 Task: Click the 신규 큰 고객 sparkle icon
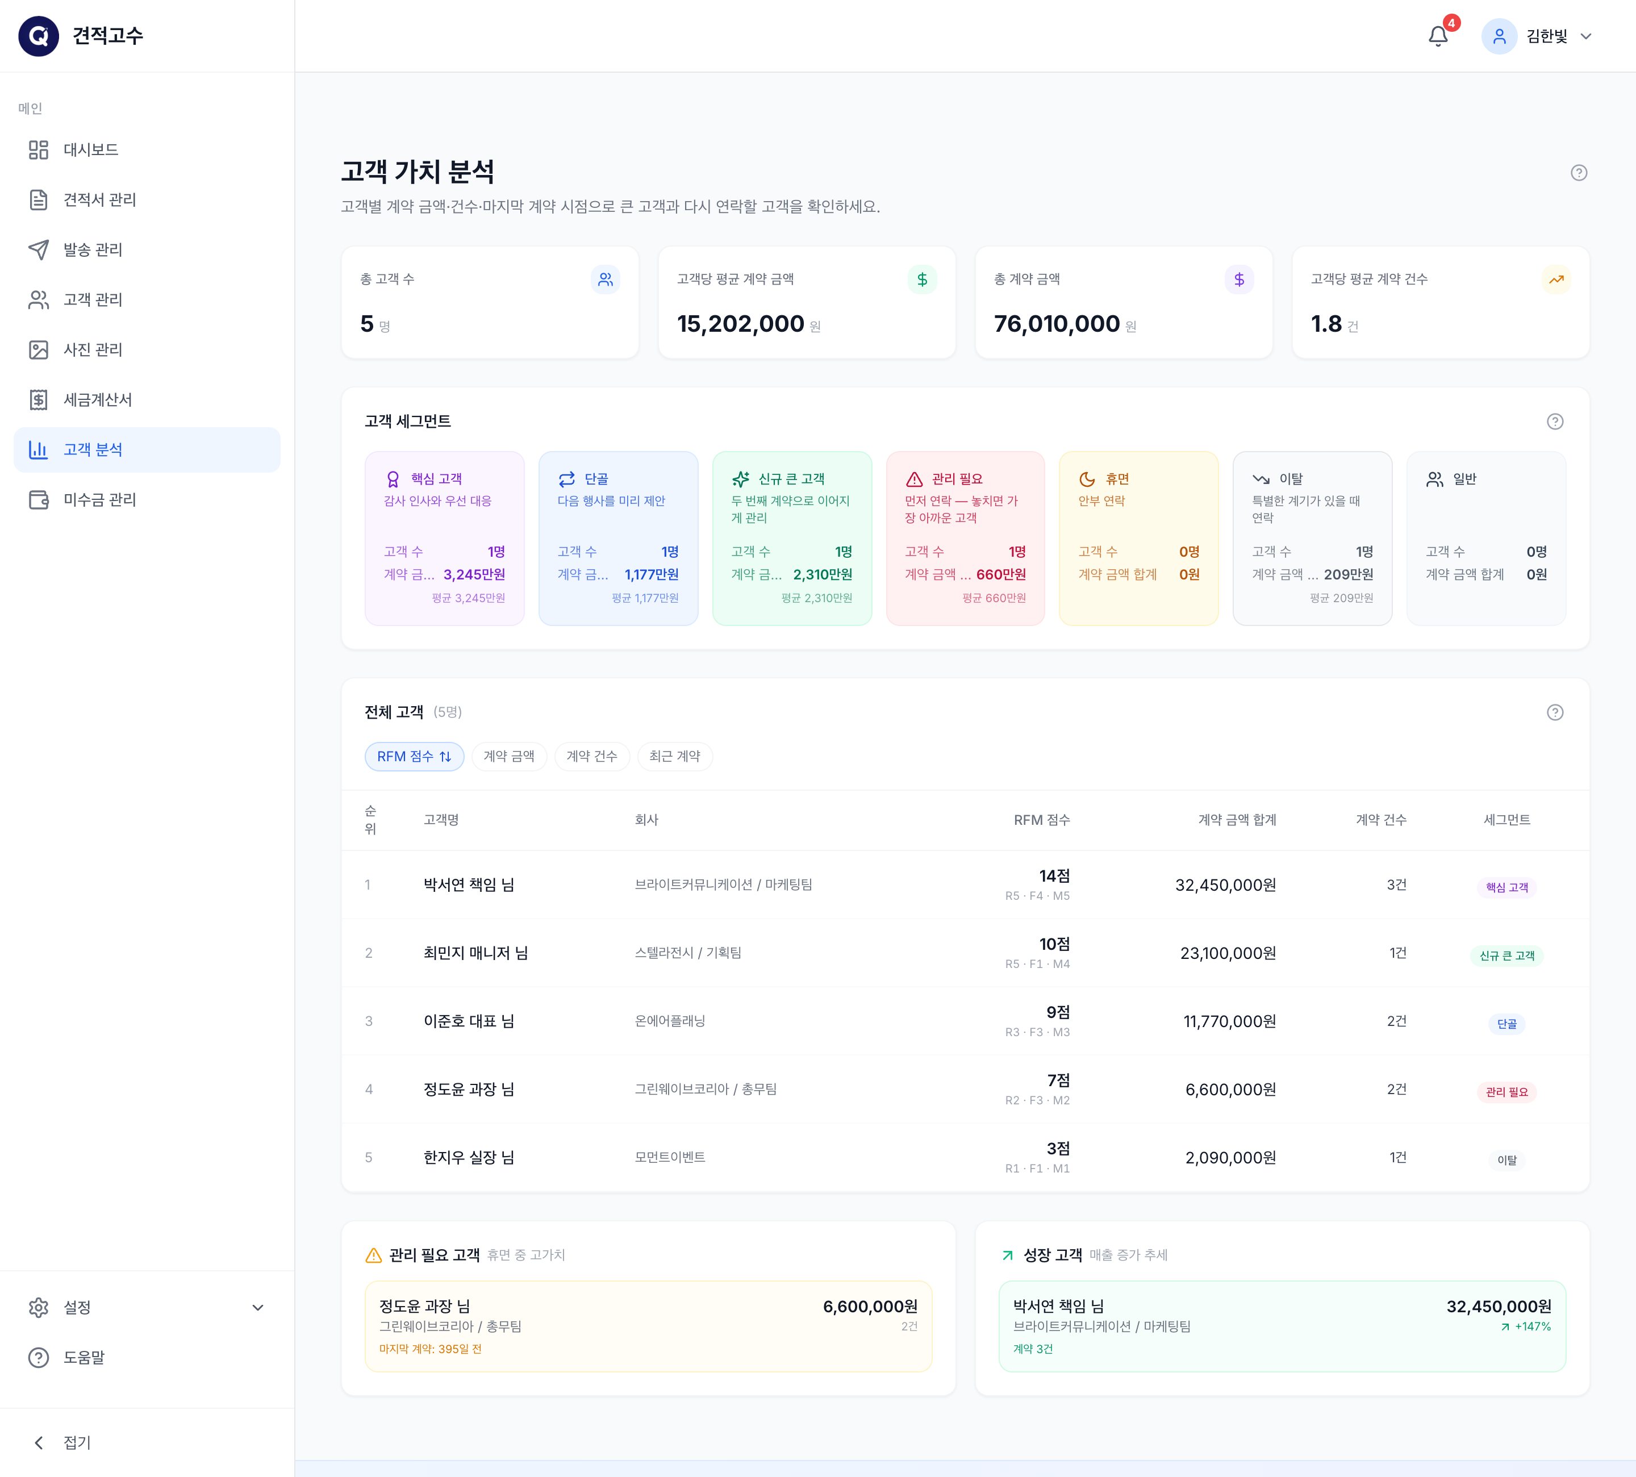[740, 479]
